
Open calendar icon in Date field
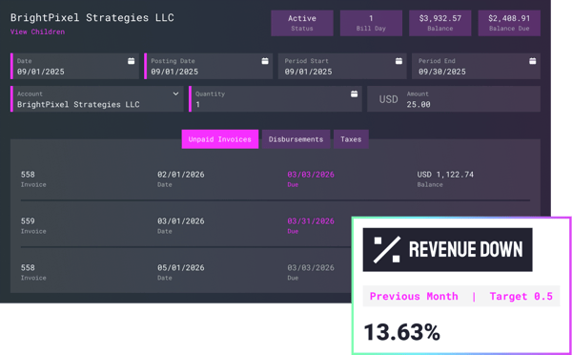tap(131, 61)
